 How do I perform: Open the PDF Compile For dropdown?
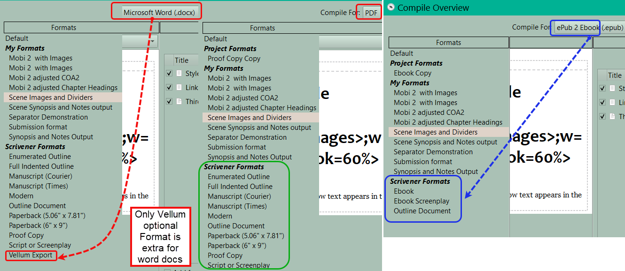coord(371,13)
